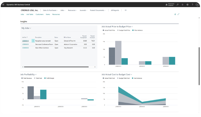
Task: Expand the Jobs dropdown menu
Action: pyautogui.click(x=63, y=10)
